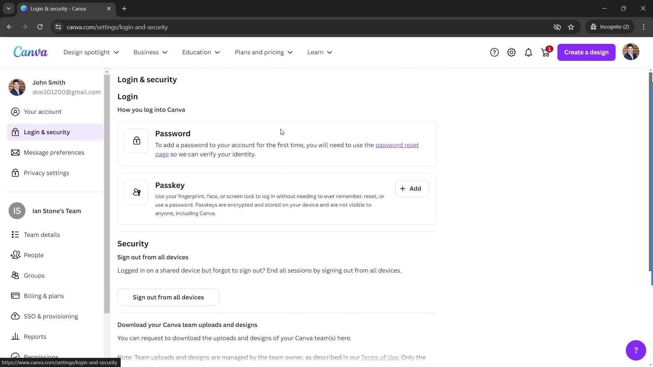Image resolution: width=653 pixels, height=367 pixels.
Task: Click the Login & security sidebar icon
Action: coord(15,132)
